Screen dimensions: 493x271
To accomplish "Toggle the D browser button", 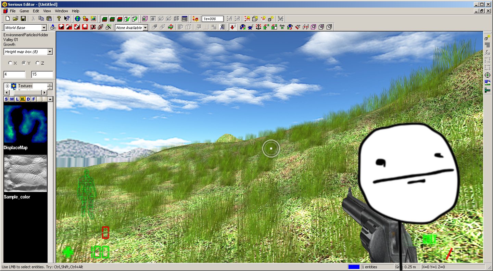I will tap(28, 99).
